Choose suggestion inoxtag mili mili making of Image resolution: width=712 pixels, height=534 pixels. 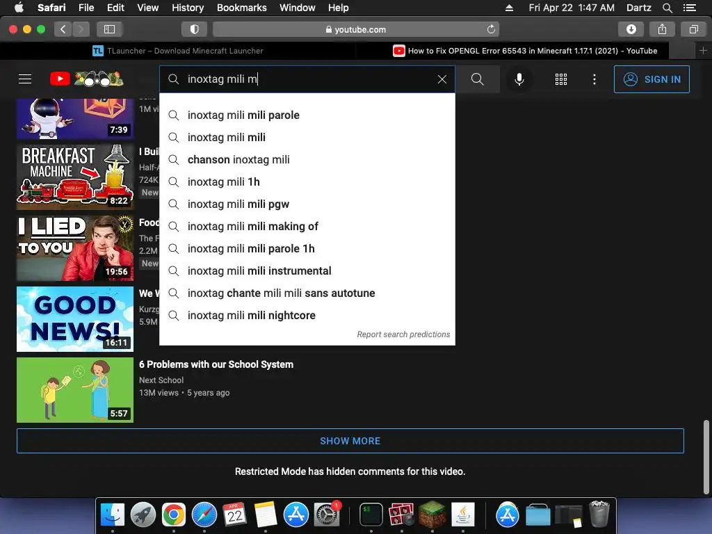click(307, 227)
